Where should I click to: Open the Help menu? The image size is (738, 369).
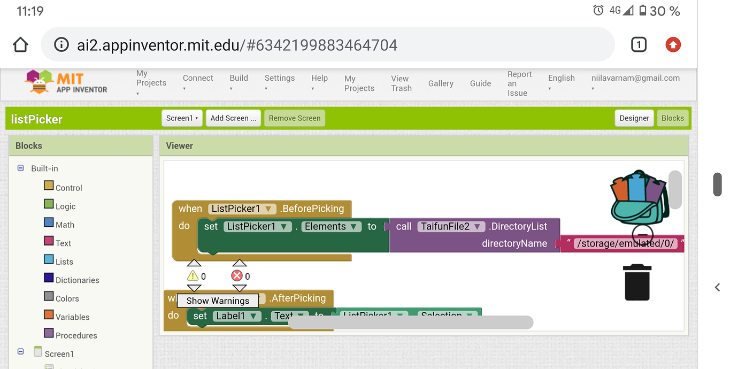pyautogui.click(x=319, y=78)
